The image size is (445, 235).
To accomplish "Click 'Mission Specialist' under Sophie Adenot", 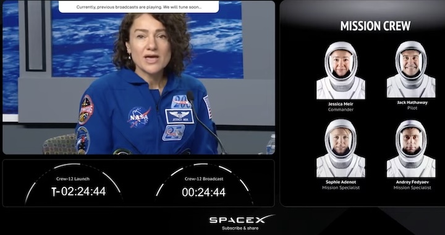I will 341,187.
